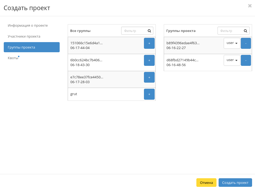
Task: Remove group b89f4396edae4f63 with minus icon
Action: point(246,43)
